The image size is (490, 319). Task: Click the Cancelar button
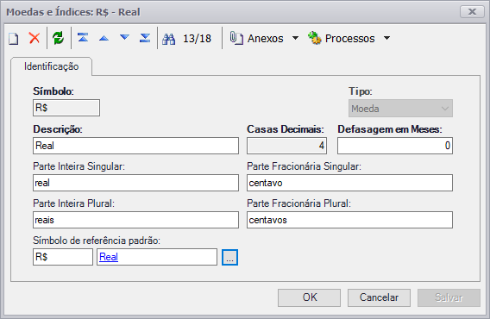coord(379,297)
